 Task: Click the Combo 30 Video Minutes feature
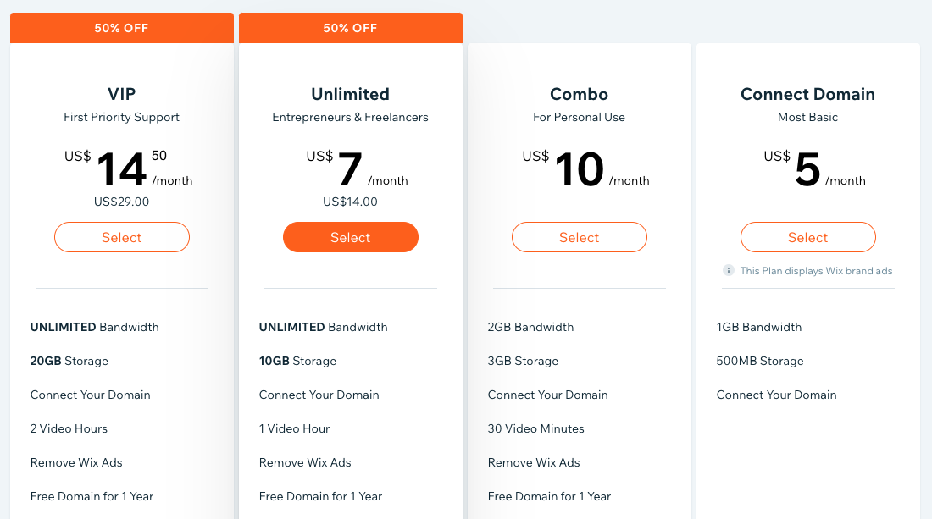pyautogui.click(x=536, y=428)
